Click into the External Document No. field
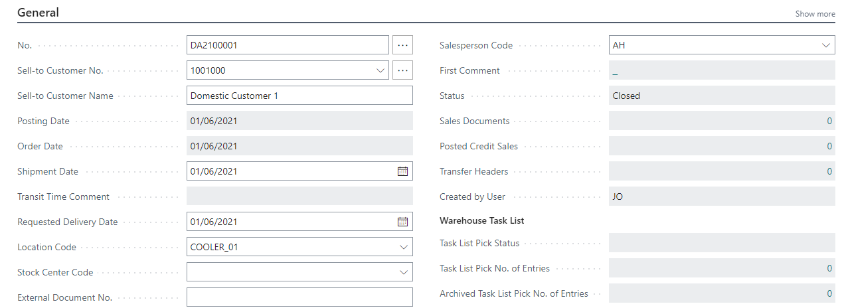The image size is (842, 308). [299, 297]
